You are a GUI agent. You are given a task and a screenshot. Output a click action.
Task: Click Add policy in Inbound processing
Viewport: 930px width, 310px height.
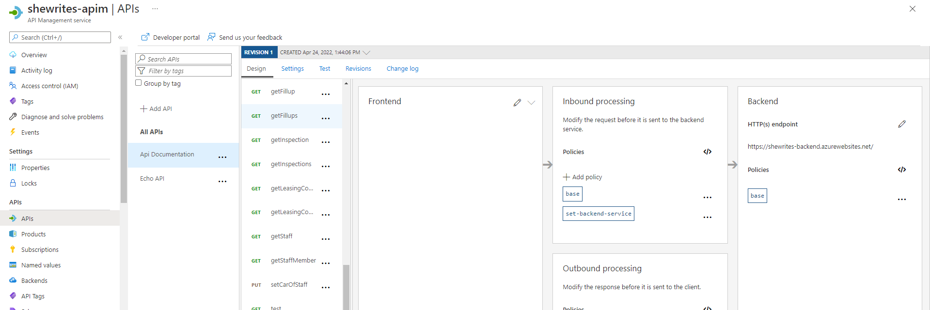583,177
